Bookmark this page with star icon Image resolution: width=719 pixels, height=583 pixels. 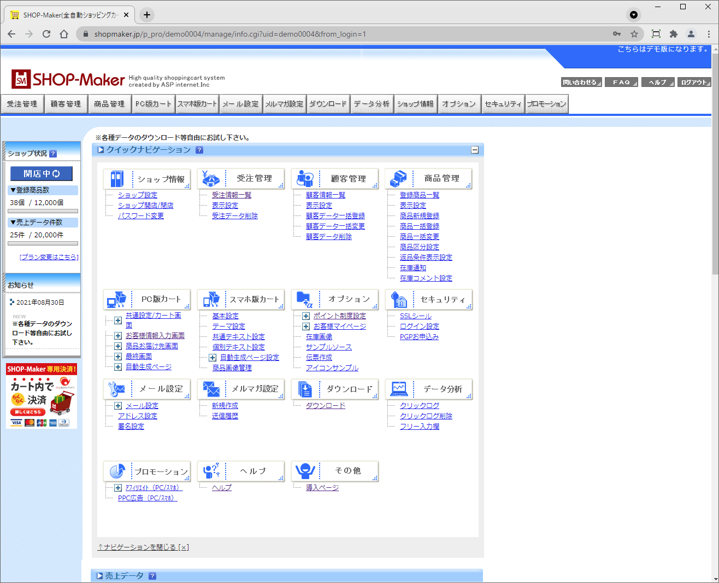(x=634, y=34)
